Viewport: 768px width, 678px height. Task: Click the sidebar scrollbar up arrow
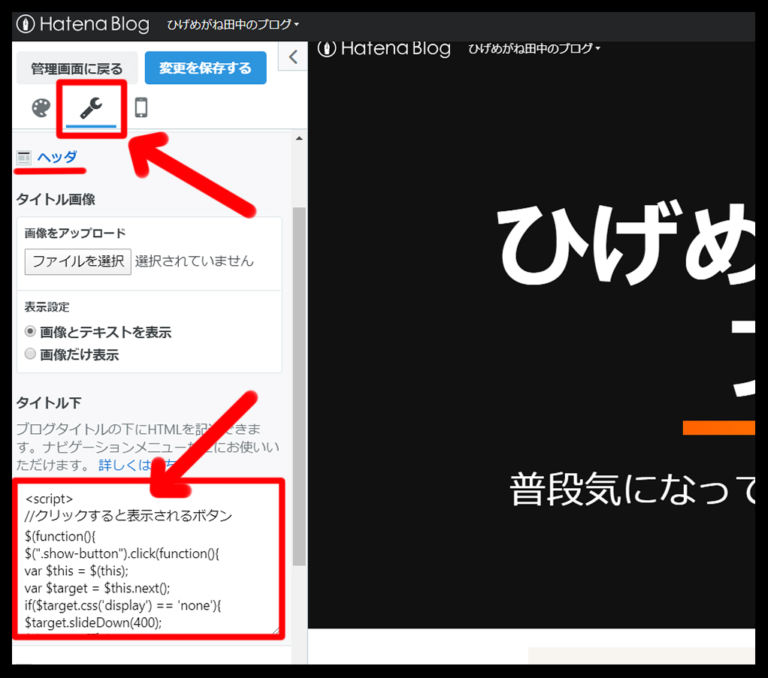pos(299,139)
